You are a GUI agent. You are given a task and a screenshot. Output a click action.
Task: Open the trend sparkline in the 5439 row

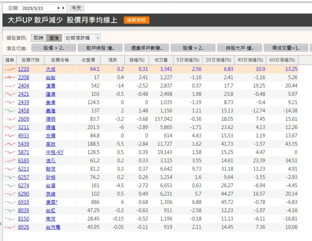10,144
